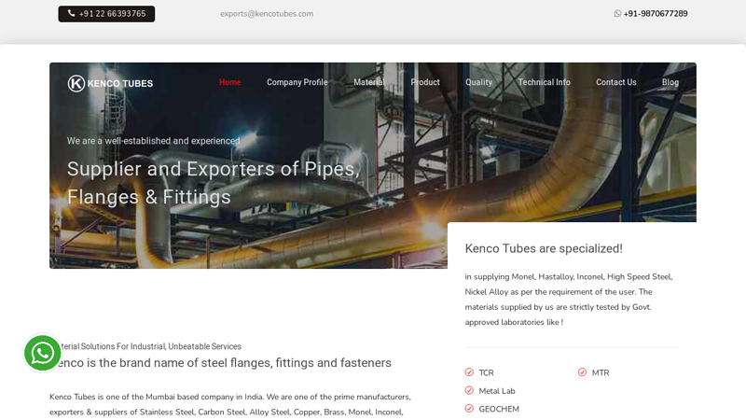
Task: Open the +91-9870677289 WhatsApp number link
Action: (x=656, y=14)
